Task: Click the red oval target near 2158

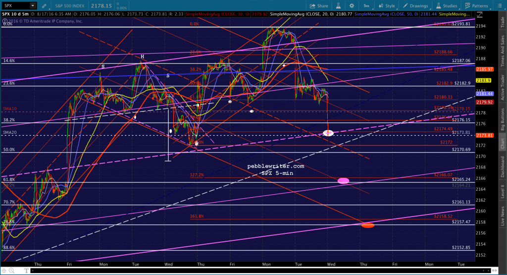Action: pyautogui.click(x=368, y=225)
